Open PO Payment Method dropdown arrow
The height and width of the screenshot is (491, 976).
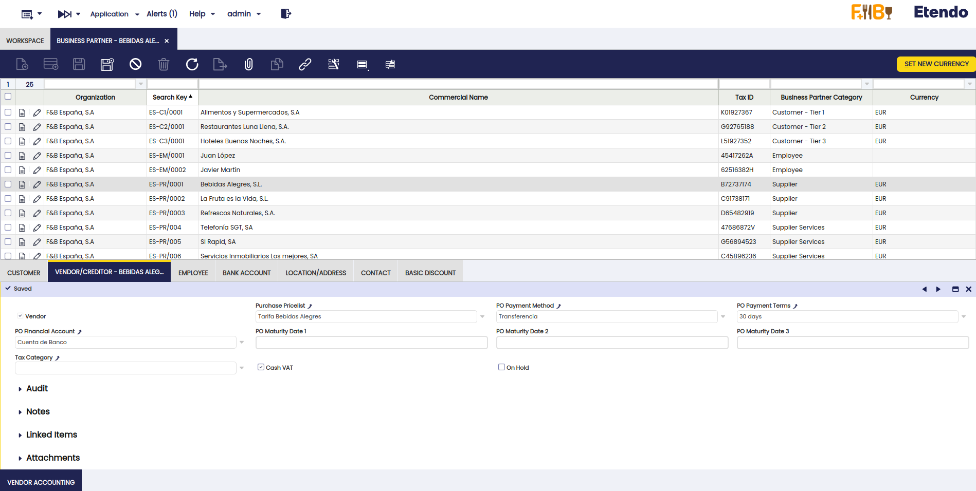point(723,317)
